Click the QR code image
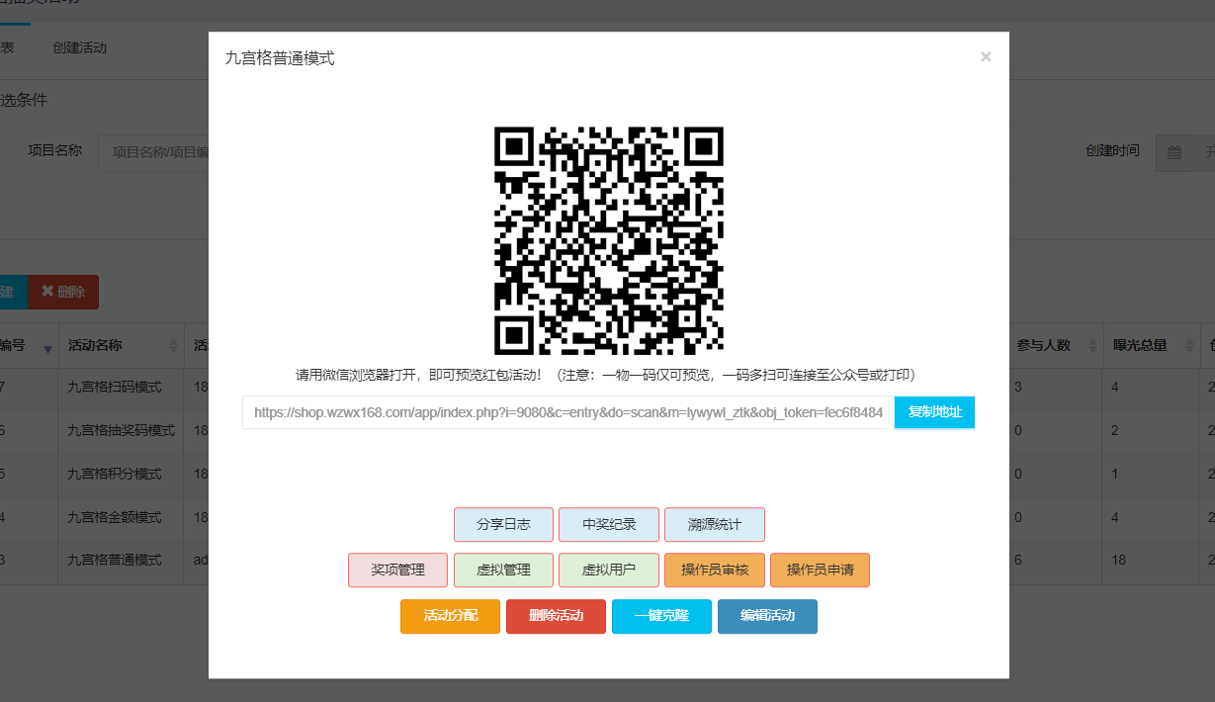 click(609, 240)
